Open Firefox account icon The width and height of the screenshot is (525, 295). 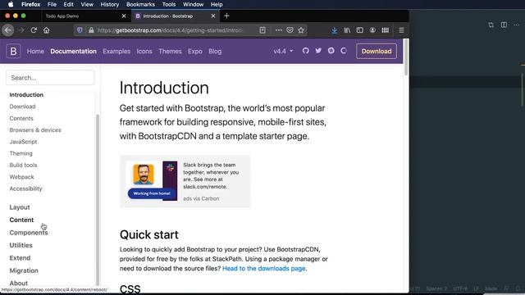click(372, 30)
